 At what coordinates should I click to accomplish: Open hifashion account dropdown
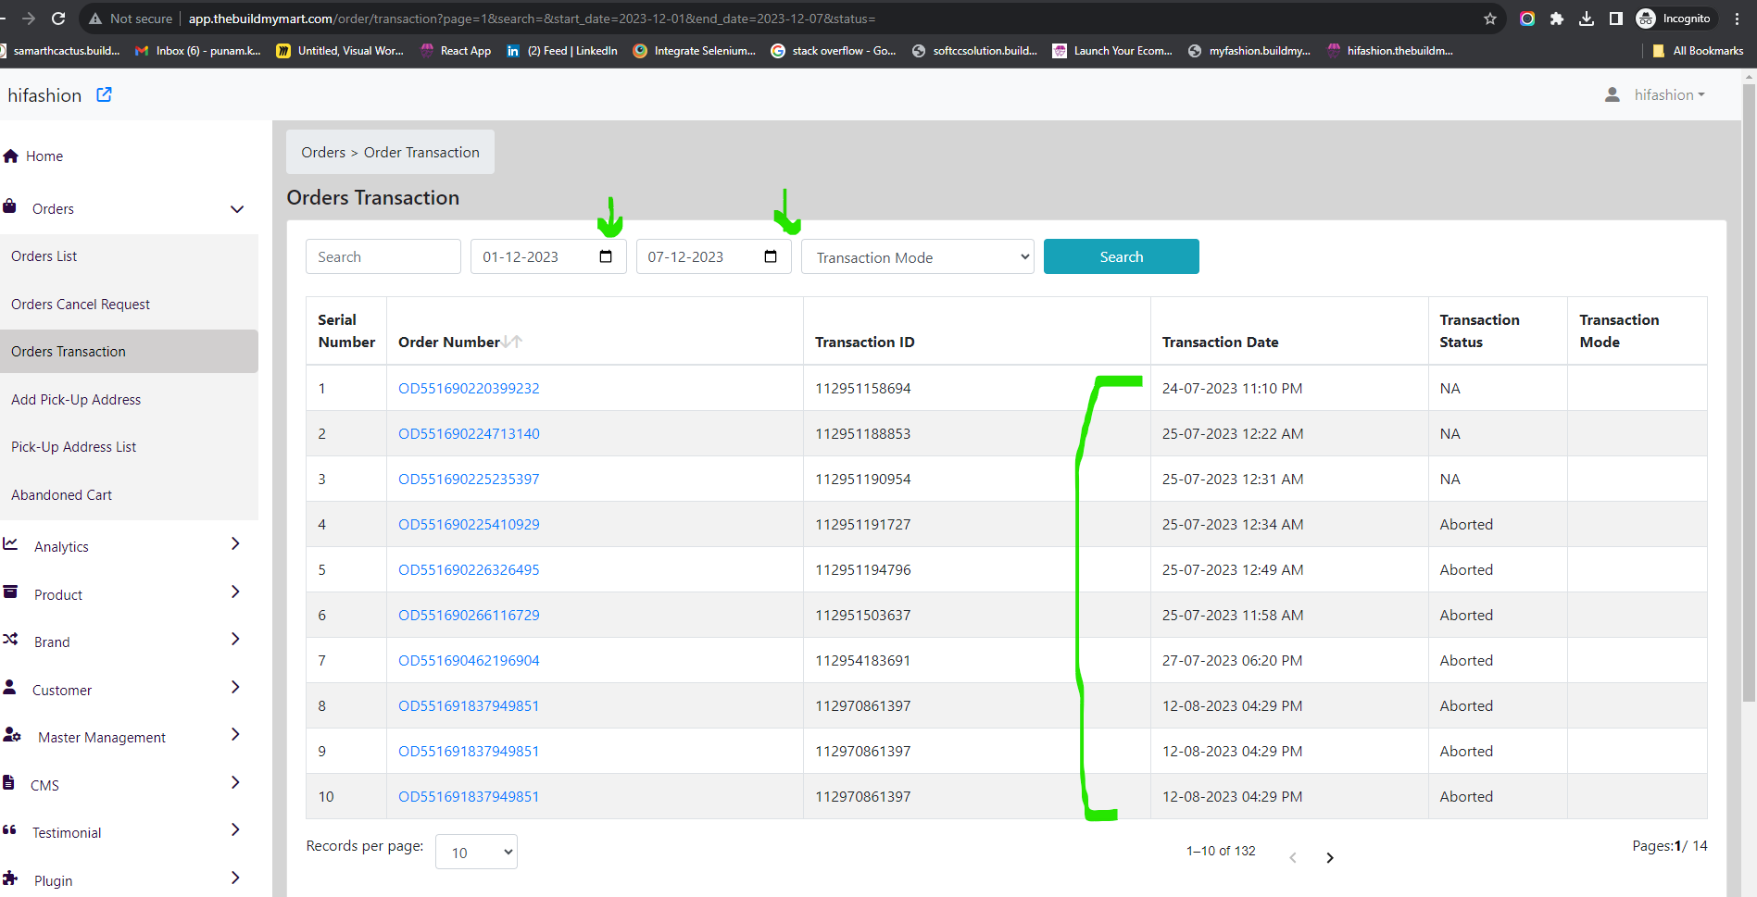(1669, 94)
